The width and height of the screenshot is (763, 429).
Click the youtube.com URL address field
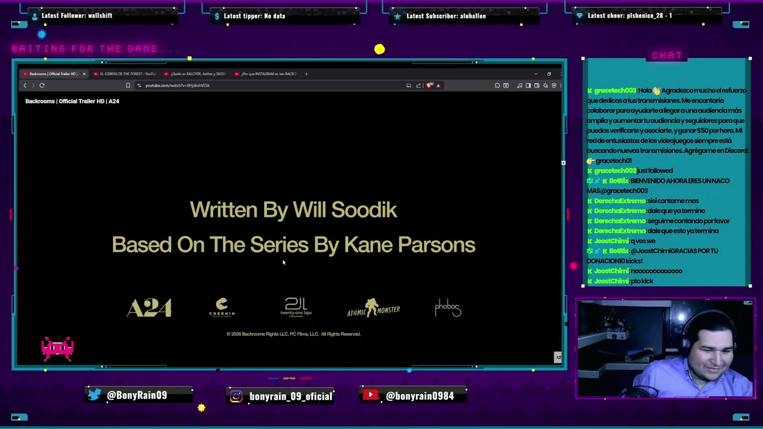[x=268, y=85]
